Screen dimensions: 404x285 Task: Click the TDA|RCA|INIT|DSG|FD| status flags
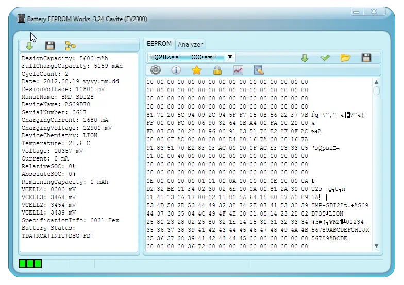click(x=57, y=236)
